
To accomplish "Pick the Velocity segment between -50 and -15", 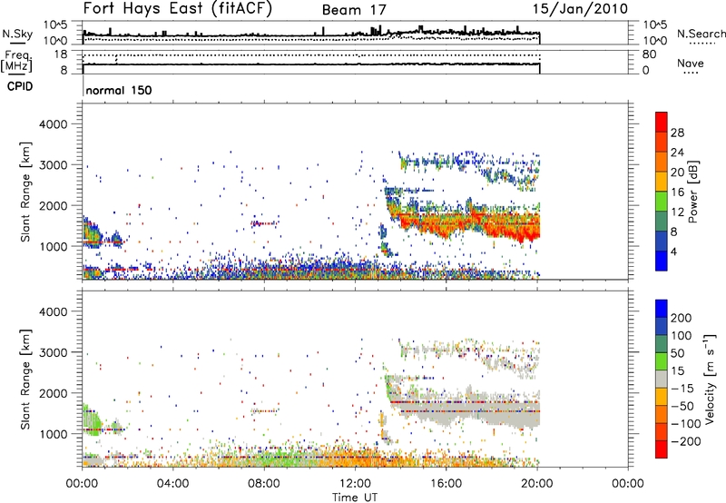I will click(x=662, y=397).
